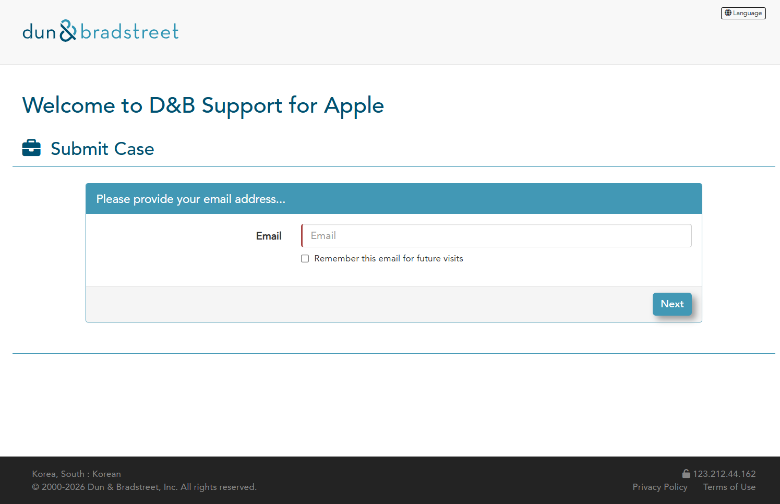Click the lock icon beside the IP address
The height and width of the screenshot is (504, 780).
686,474
